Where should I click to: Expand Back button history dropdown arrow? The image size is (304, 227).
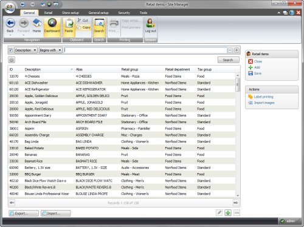10,35
